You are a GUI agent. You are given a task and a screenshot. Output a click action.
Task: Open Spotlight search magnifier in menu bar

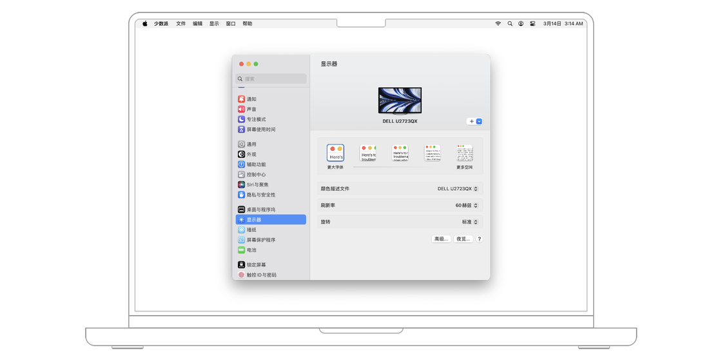(x=510, y=23)
